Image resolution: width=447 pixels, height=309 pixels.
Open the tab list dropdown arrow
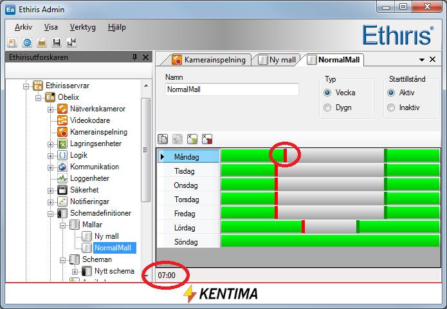coord(422,60)
